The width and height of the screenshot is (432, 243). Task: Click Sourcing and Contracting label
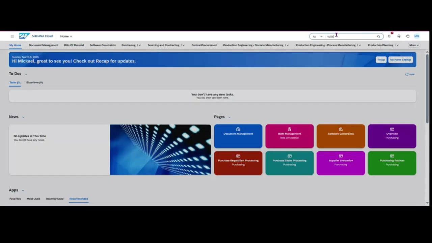coord(164,45)
